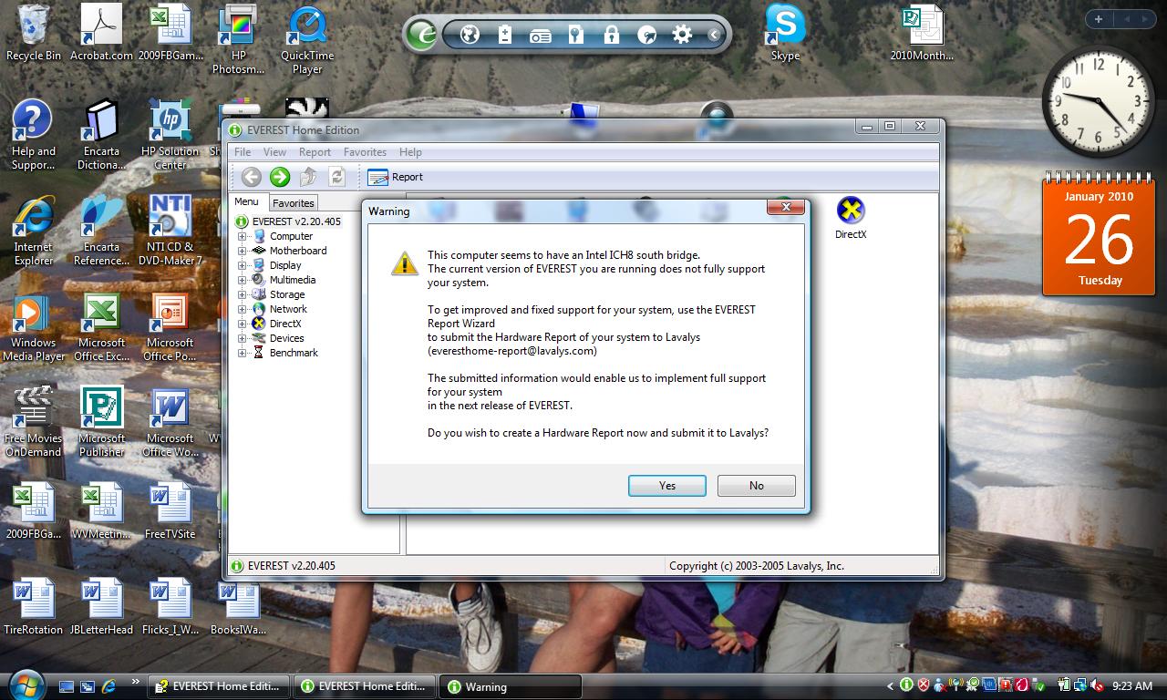The height and width of the screenshot is (700, 1167).
Task: Click the grey Back arrow in EVEREST toolbar
Action: point(252,177)
